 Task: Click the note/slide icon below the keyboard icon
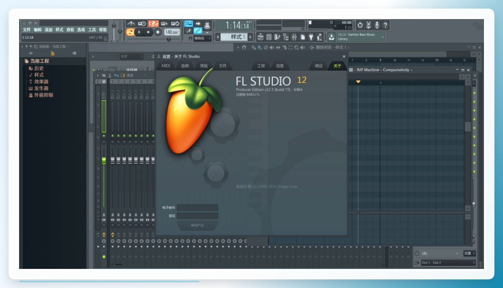189,31
